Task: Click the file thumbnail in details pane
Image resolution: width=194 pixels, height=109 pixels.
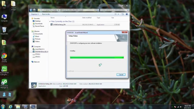Action: coord(34,85)
